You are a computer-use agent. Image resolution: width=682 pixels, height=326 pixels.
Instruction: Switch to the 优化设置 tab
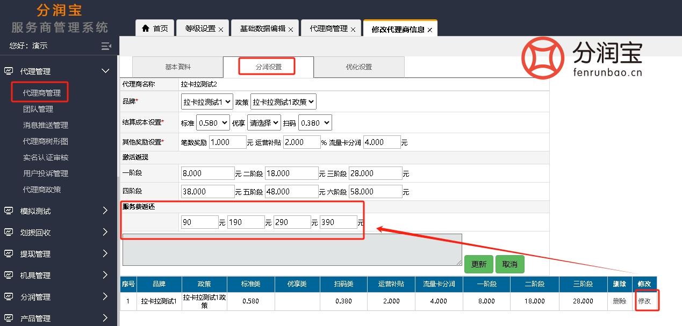pos(358,67)
